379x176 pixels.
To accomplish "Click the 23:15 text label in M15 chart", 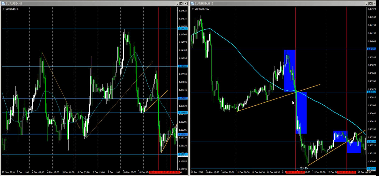I will point(304,168).
